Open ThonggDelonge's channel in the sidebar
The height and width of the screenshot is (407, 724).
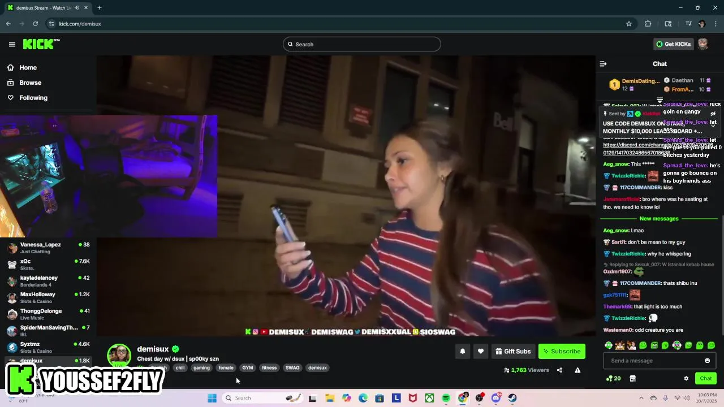pos(48,314)
